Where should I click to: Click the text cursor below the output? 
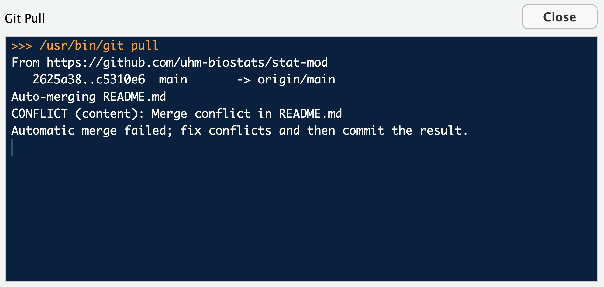click(12, 147)
